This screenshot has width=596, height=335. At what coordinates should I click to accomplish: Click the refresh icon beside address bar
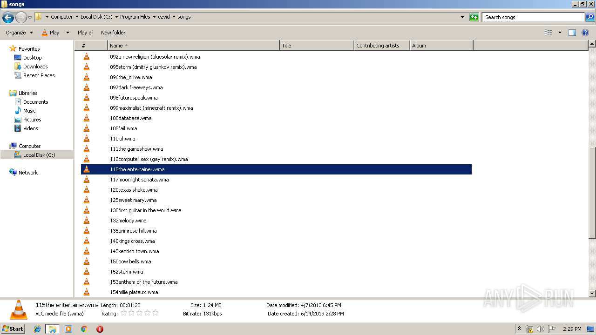pyautogui.click(x=474, y=17)
